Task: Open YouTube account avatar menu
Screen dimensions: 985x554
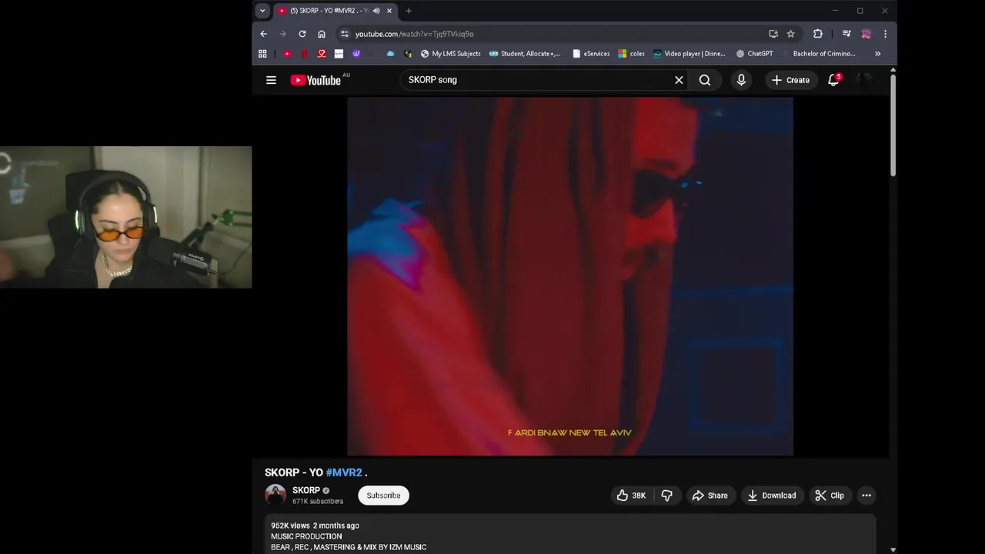Action: (x=866, y=79)
